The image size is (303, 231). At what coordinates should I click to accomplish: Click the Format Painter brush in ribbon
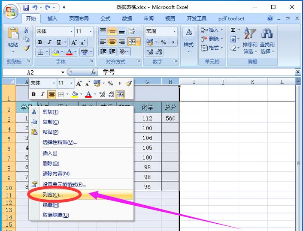pyautogui.click(x=27, y=48)
